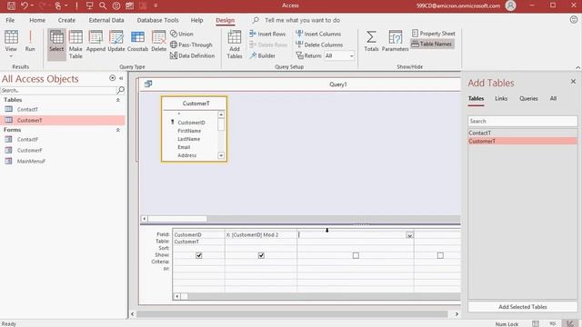This screenshot has width=582, height=327.
Task: Open the CustomerF form in navigation pane
Action: click(x=29, y=150)
